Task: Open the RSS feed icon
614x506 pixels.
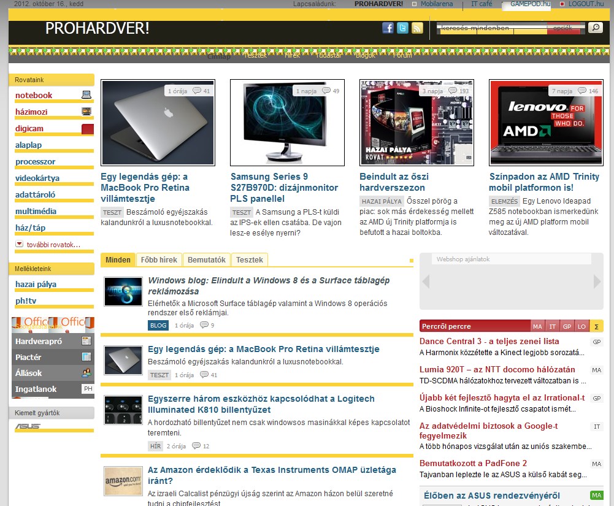Action: [417, 28]
